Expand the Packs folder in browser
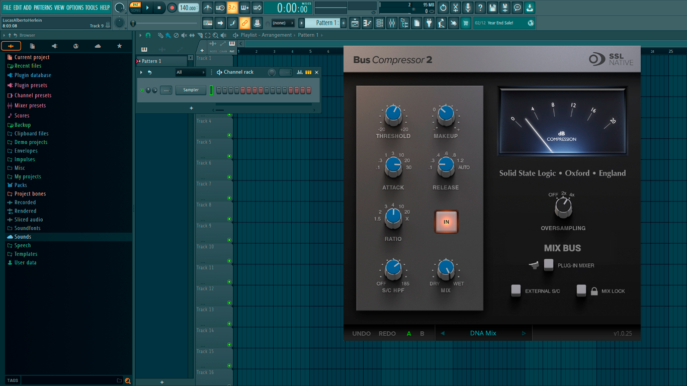Image resolution: width=687 pixels, height=386 pixels. tap(21, 185)
